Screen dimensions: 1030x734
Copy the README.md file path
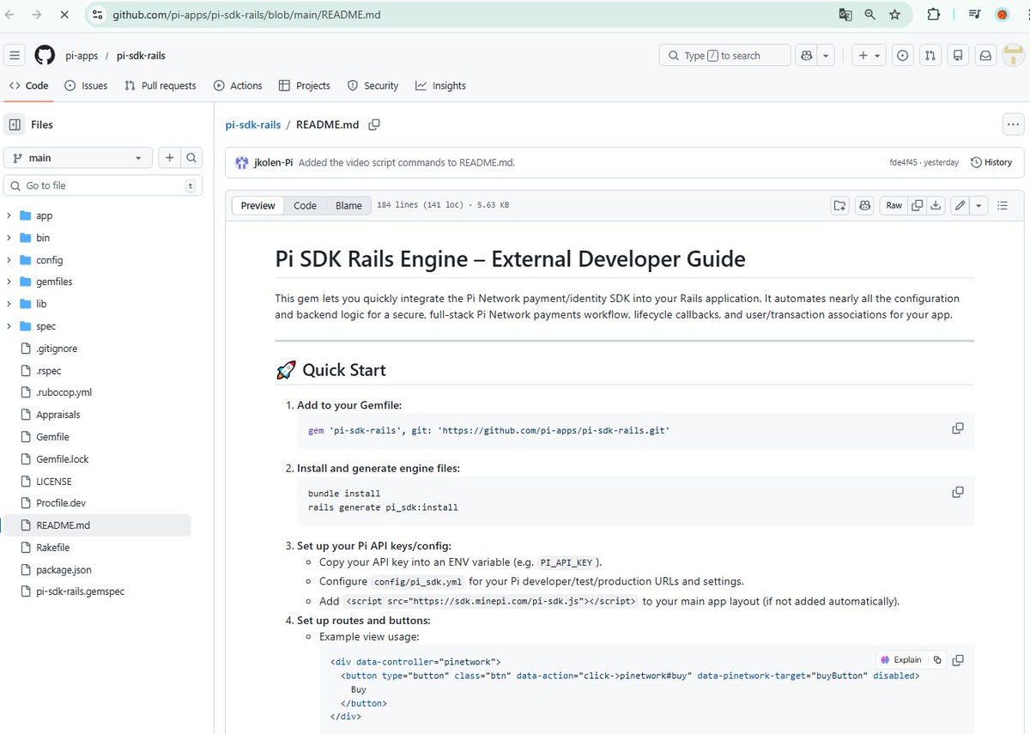374,124
